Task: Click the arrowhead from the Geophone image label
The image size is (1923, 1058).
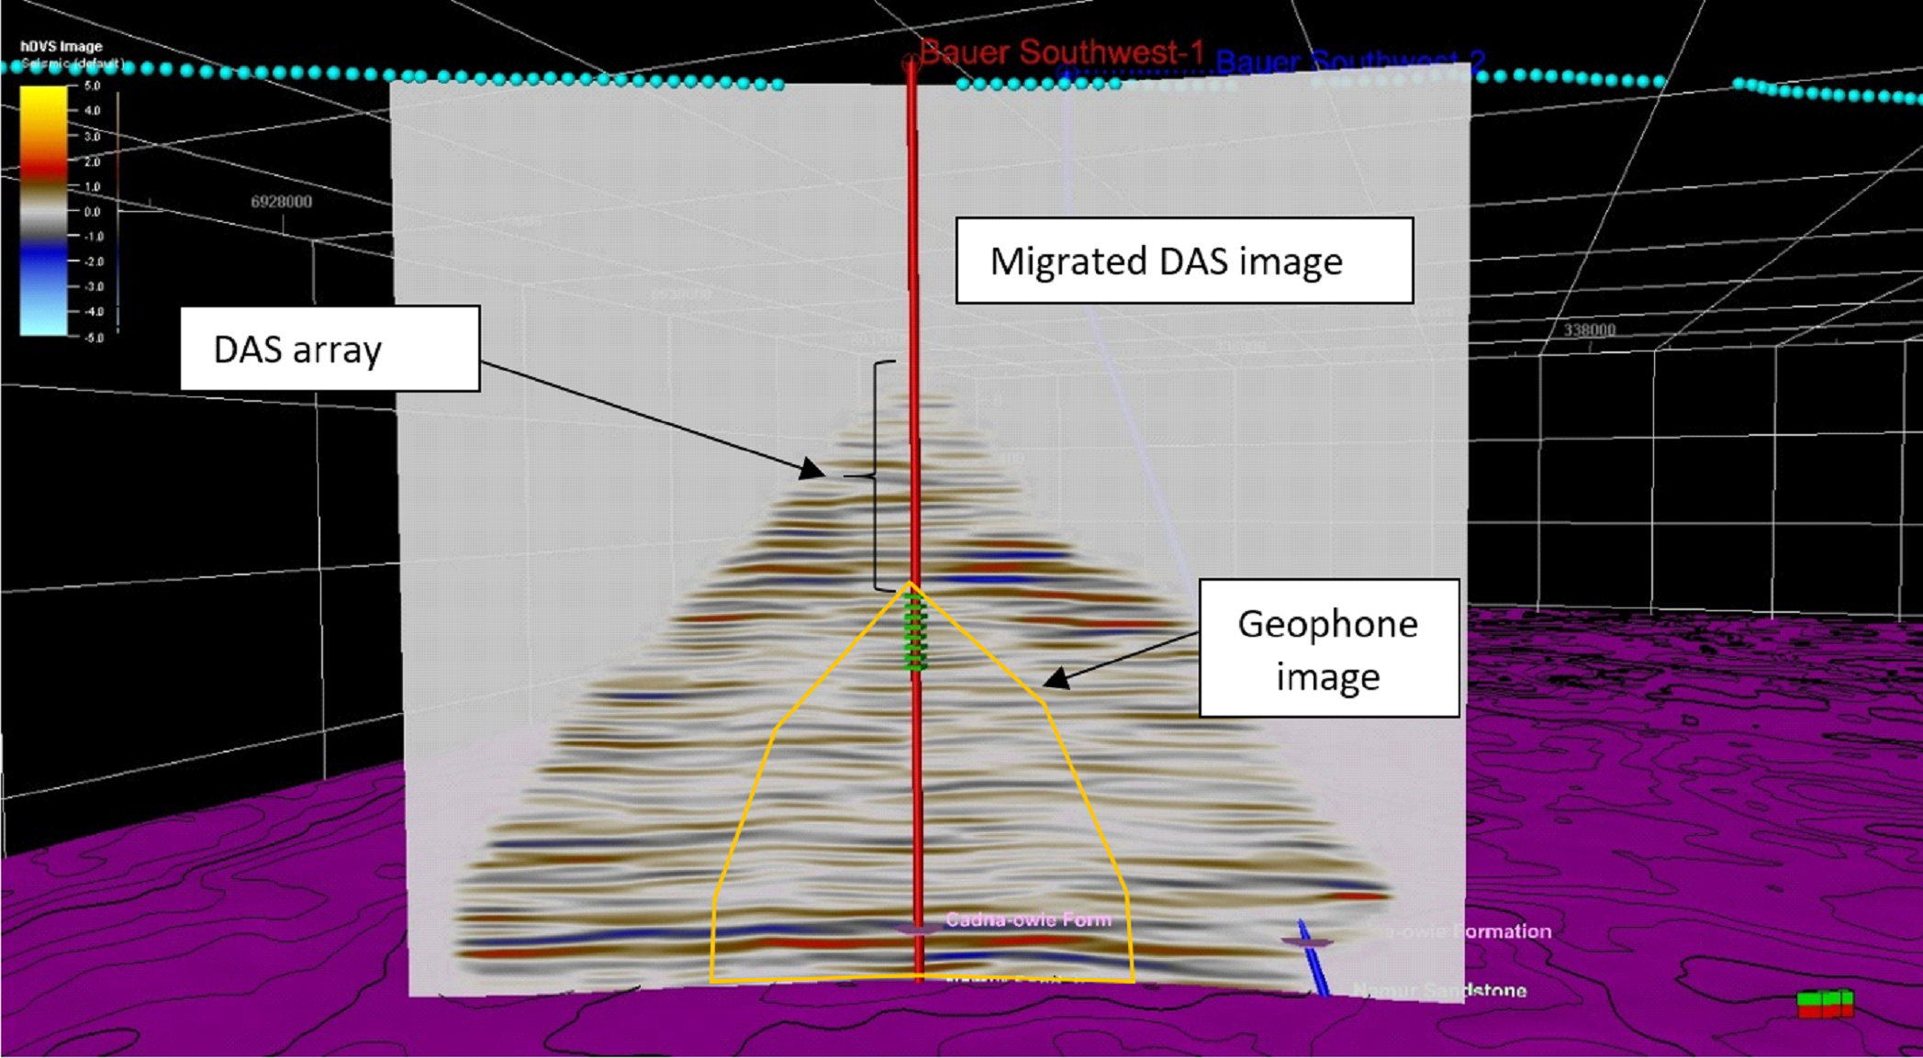Action: point(1057,680)
